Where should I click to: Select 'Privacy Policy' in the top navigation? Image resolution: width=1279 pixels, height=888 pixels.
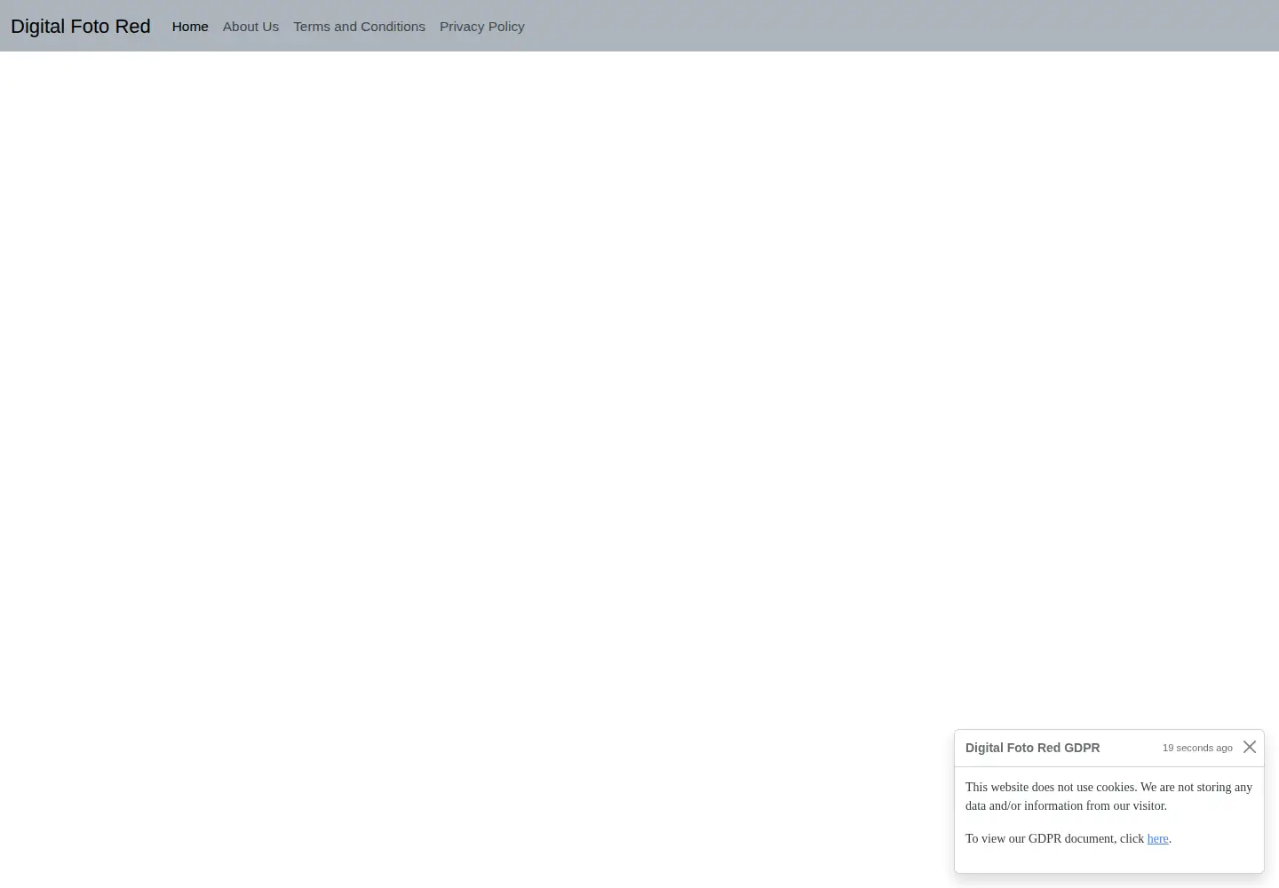pos(481,27)
